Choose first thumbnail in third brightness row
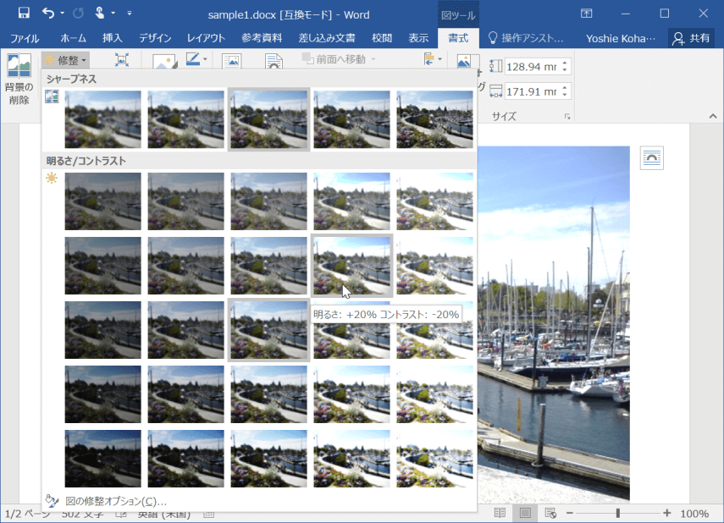724x523 pixels. point(103,330)
